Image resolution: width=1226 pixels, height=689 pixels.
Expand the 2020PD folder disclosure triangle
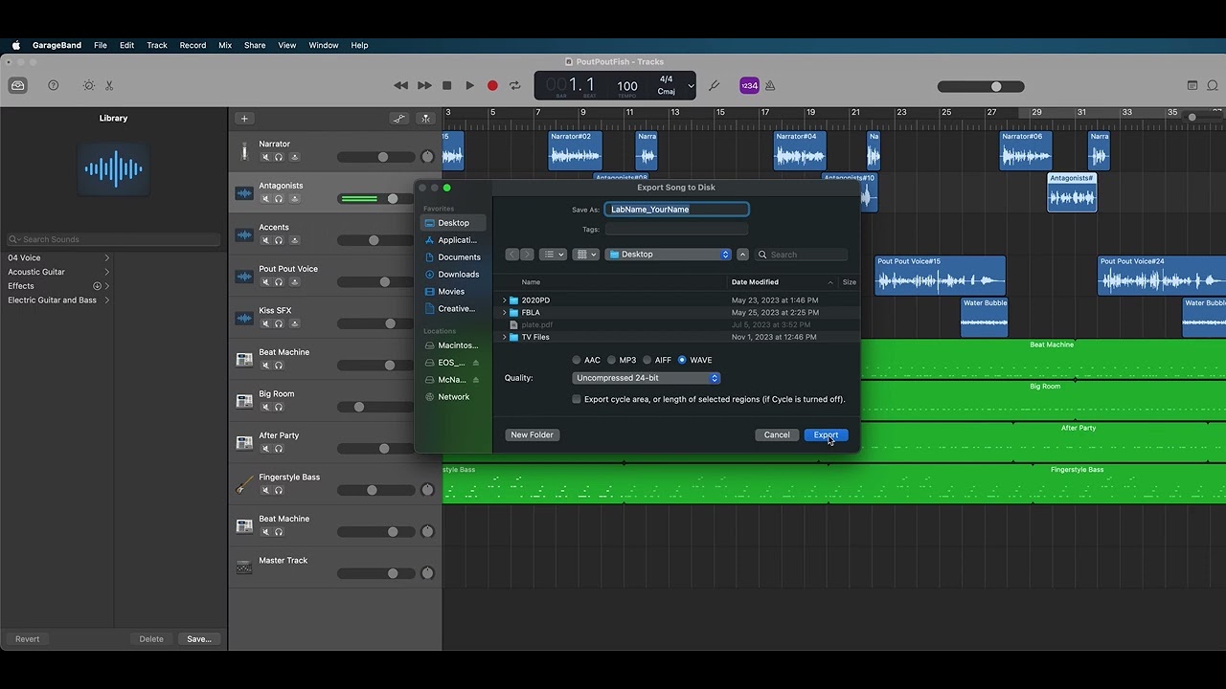pyautogui.click(x=505, y=300)
